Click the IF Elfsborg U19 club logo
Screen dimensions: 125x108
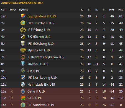[x=23, y=30]
